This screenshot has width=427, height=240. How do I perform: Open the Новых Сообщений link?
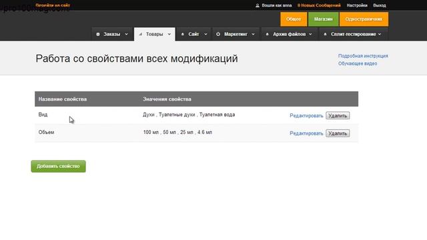(319, 5)
